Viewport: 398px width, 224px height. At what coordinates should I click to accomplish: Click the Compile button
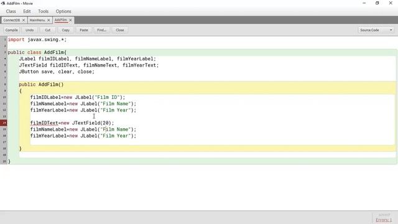[11, 30]
